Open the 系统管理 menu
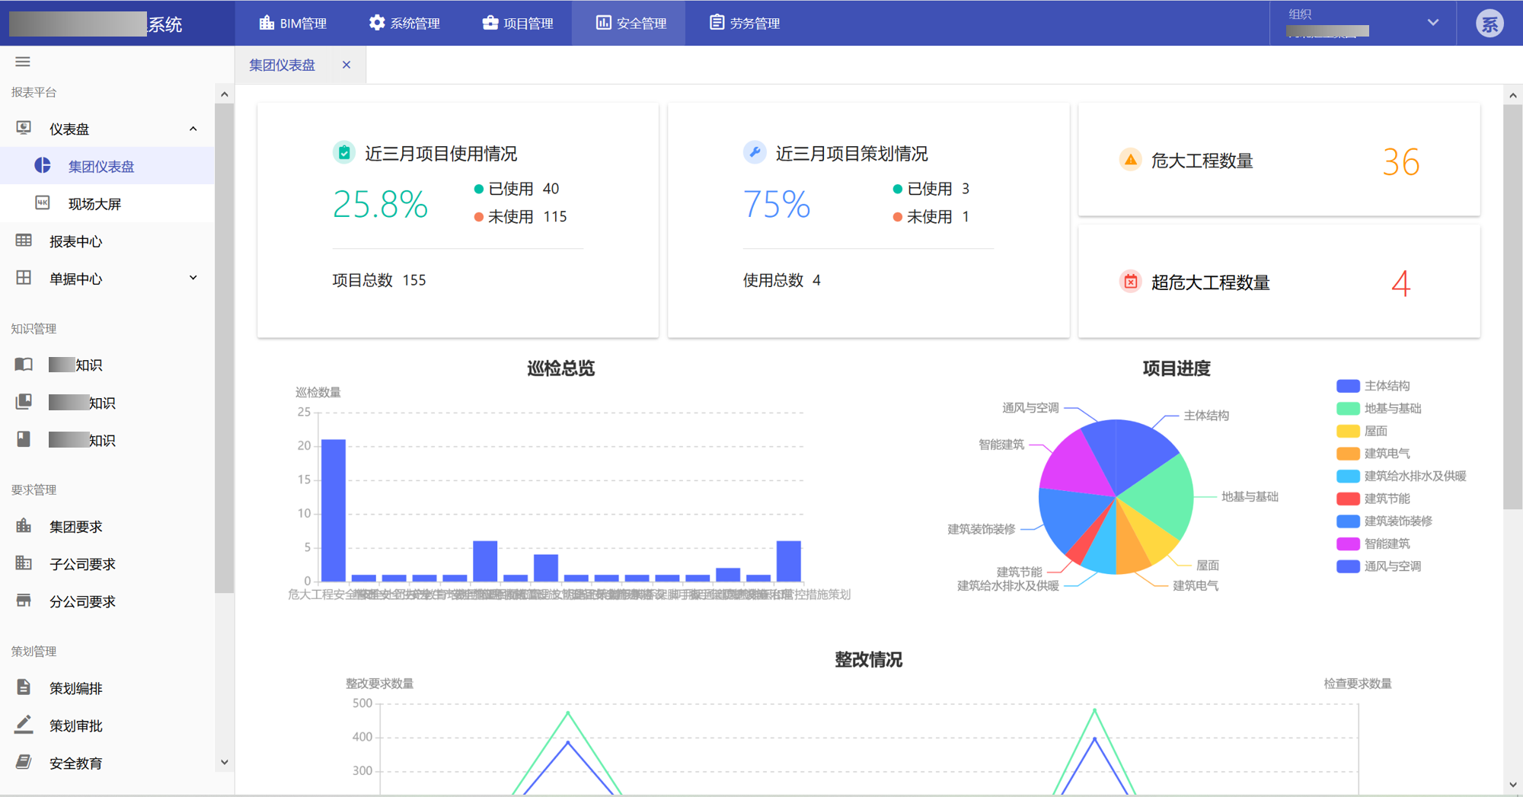Viewport: 1523px width, 797px height. 404,23
